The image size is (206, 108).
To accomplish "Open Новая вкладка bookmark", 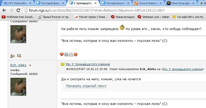I will (123, 17).
